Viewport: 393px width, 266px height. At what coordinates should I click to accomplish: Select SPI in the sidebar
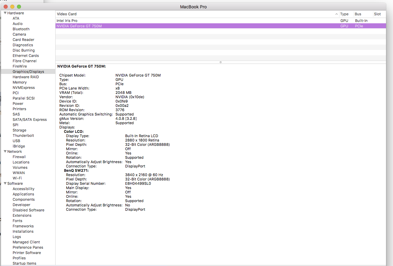tap(15, 125)
